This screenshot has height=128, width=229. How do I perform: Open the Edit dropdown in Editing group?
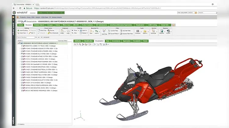tap(35, 33)
